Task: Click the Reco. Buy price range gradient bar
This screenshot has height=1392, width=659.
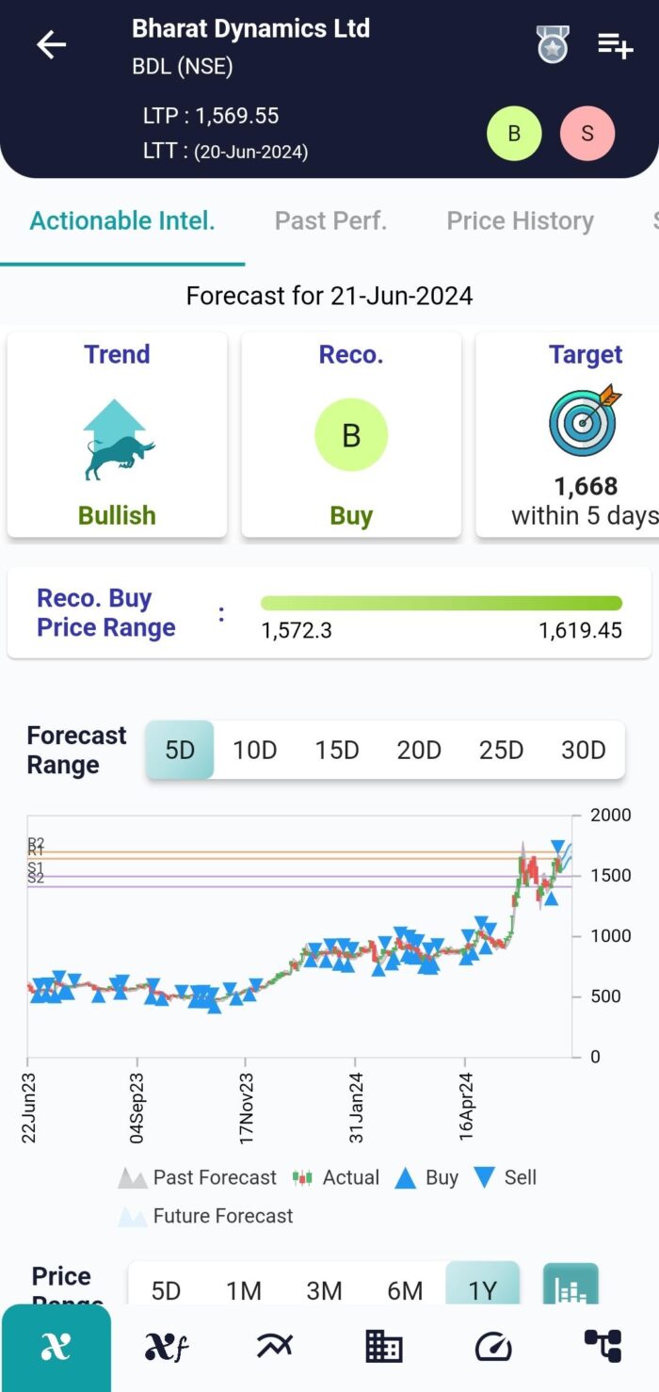Action: [442, 602]
